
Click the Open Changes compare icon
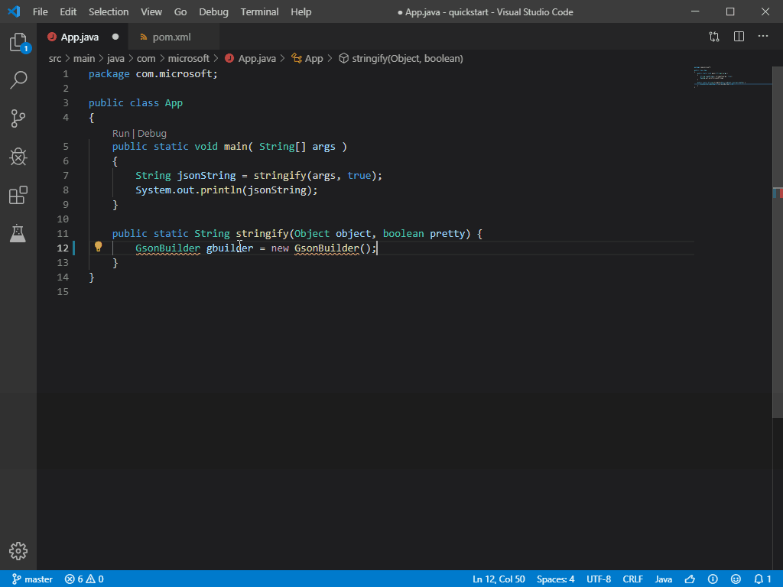point(714,37)
